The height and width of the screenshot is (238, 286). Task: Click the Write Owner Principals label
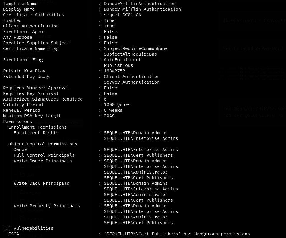[x=43, y=161]
